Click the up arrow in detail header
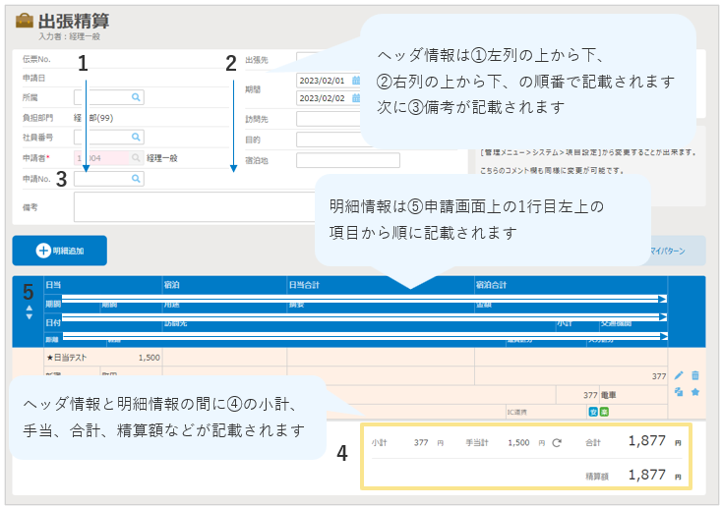Viewport: 722px width, 507px height. [x=28, y=307]
